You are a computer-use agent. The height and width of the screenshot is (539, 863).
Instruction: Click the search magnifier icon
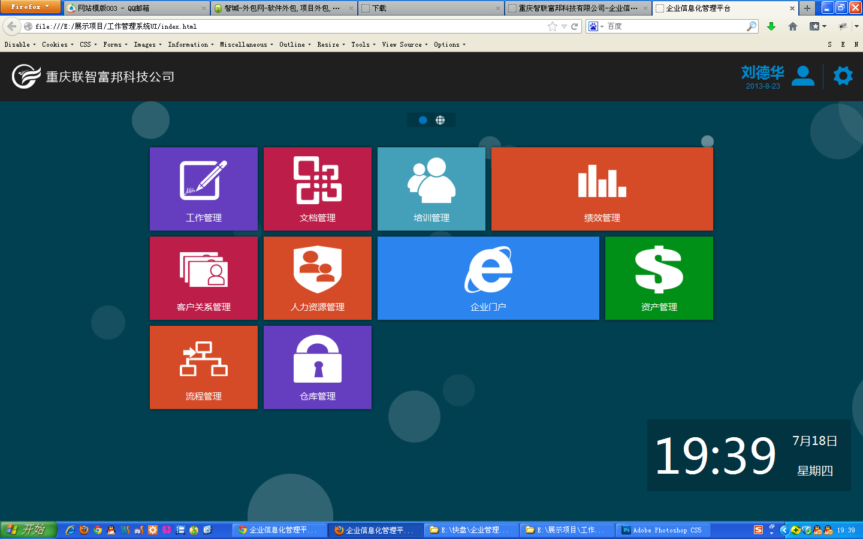752,26
